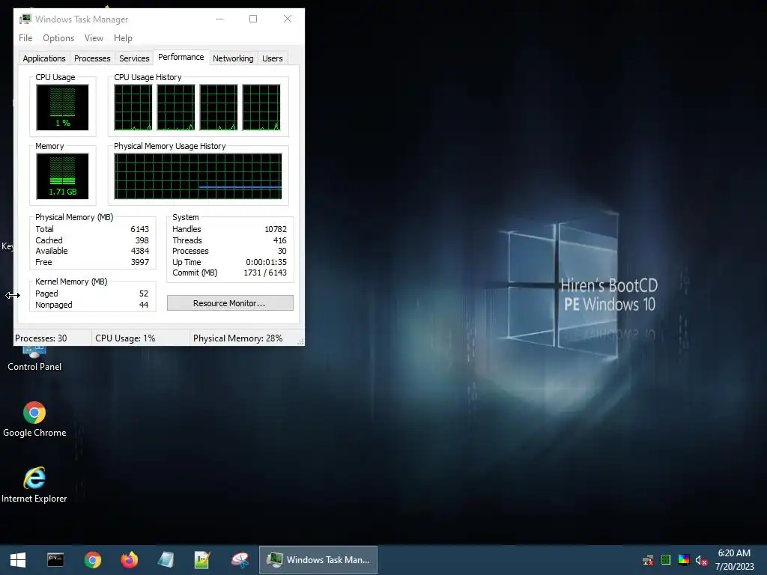Click the Commit value 1731 / 6143
The width and height of the screenshot is (767, 575).
point(265,273)
